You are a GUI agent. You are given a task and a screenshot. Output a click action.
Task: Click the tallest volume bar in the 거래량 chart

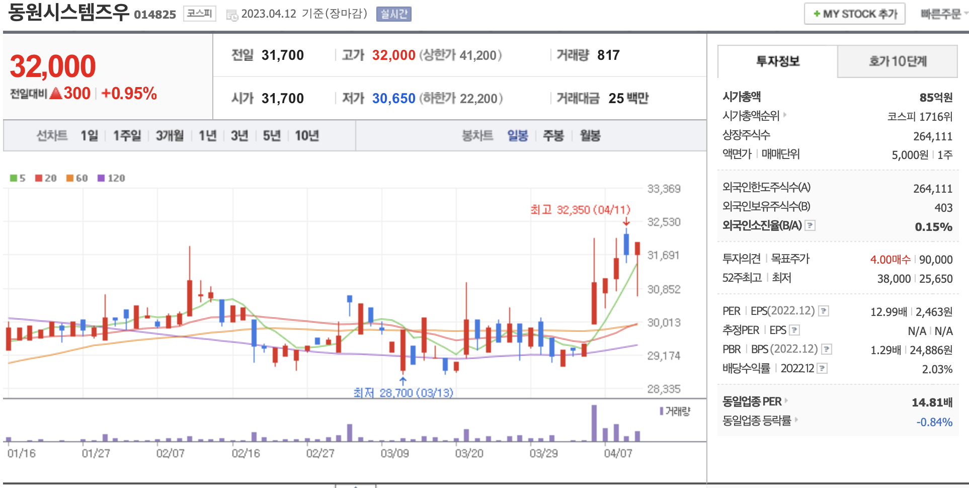594,423
